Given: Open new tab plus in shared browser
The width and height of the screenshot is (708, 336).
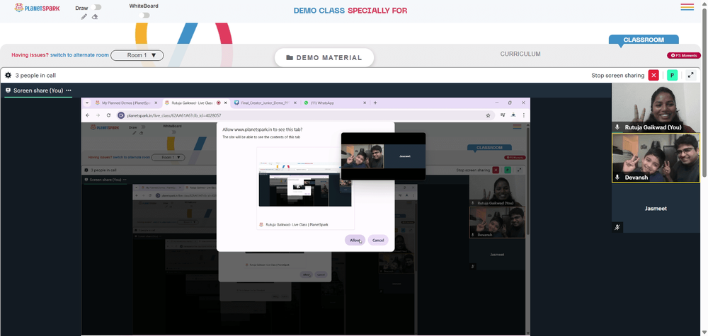Looking at the screenshot, I should coord(375,103).
